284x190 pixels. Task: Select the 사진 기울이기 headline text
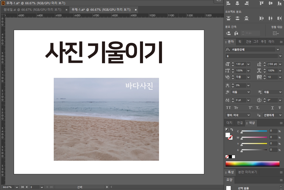click(x=104, y=52)
